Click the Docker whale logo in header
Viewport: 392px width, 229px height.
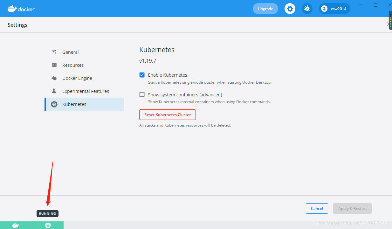(21, 9)
